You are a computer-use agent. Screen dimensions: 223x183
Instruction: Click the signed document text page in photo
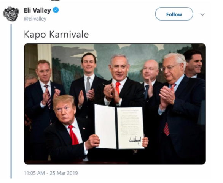[130, 128]
